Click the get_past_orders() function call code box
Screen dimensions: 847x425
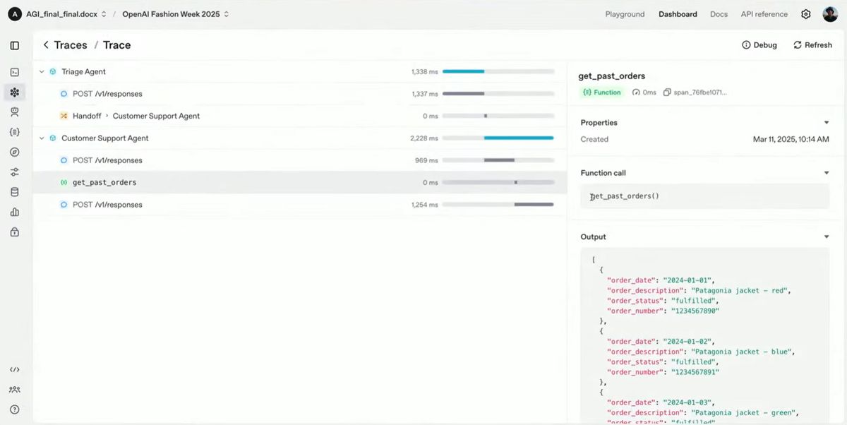pyautogui.click(x=704, y=196)
